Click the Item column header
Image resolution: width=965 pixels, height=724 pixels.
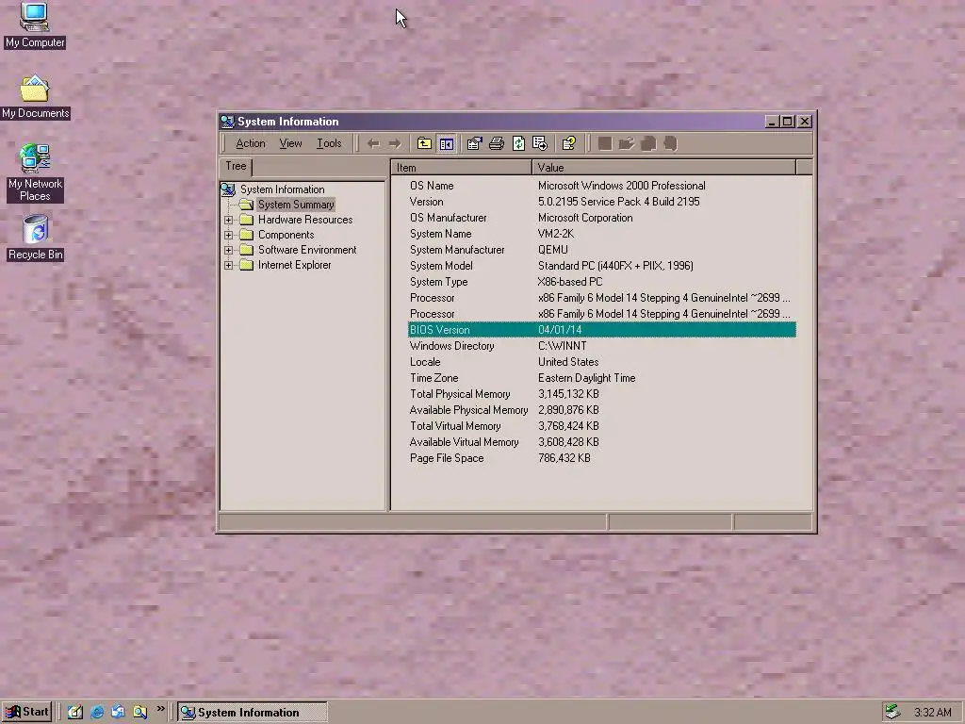(461, 168)
